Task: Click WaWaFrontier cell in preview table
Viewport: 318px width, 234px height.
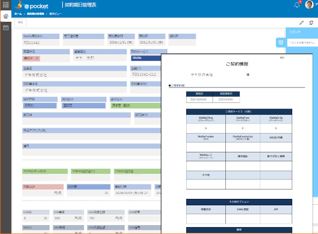Action: [x=206, y=138]
